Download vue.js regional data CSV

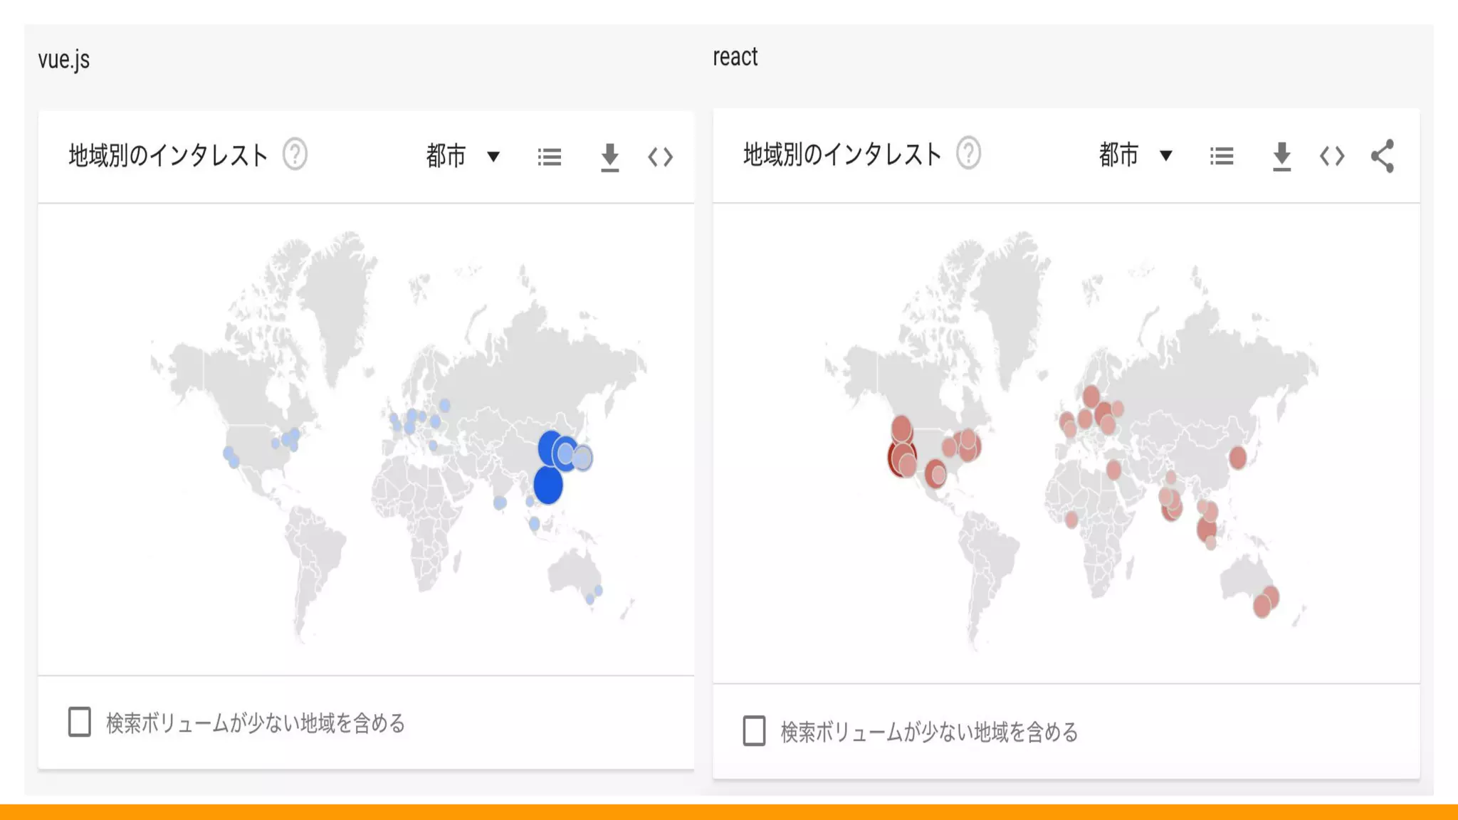[x=609, y=157]
